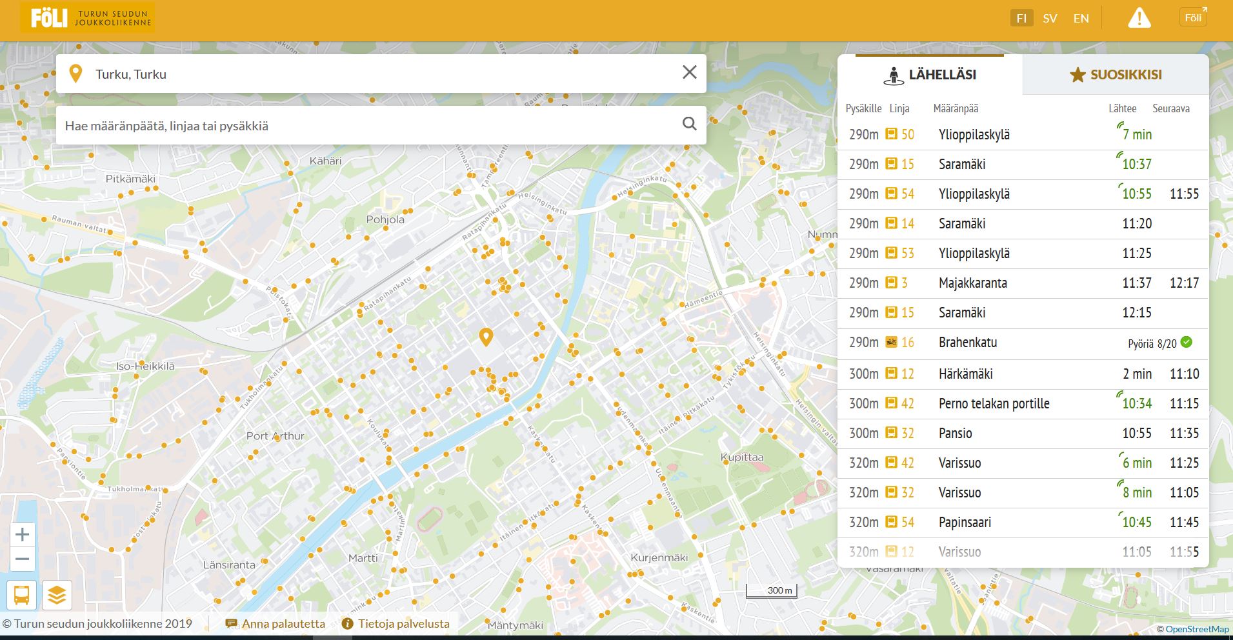Open the service alerts warning triangle

[1139, 18]
